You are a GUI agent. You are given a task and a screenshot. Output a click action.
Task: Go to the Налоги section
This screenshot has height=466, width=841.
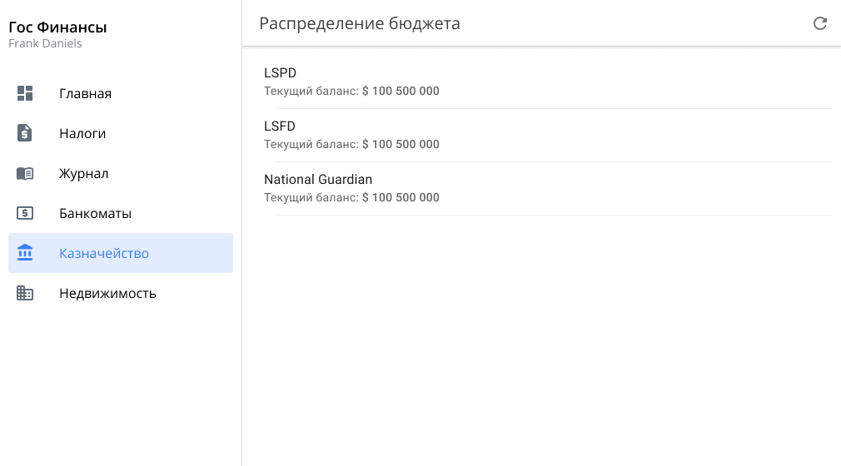coord(82,133)
